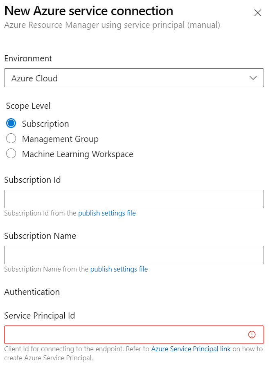
Task: Open the Azure Service Principal link
Action: (x=191, y=349)
